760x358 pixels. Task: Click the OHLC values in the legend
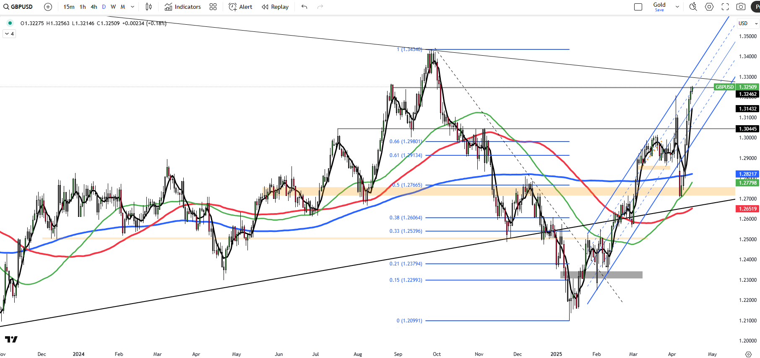(x=93, y=23)
